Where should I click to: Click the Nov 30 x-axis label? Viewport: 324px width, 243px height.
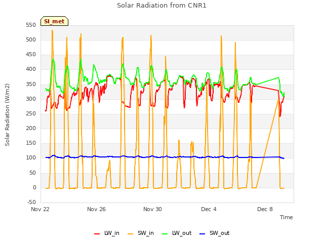(x=152, y=209)
